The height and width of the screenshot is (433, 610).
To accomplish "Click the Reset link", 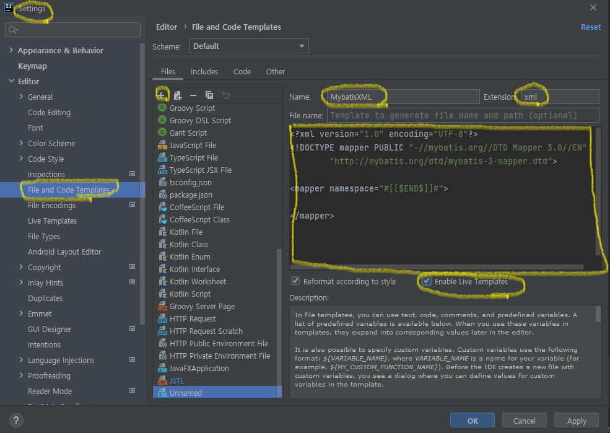I will [x=590, y=27].
